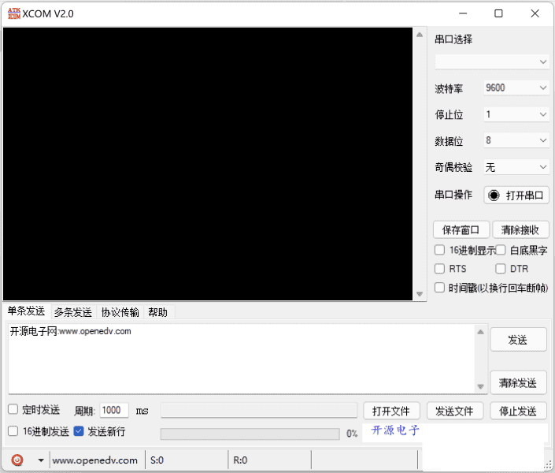This screenshot has width=555, height=473.
Task: Click in the send text box with 开源电子网
Action: [242, 359]
